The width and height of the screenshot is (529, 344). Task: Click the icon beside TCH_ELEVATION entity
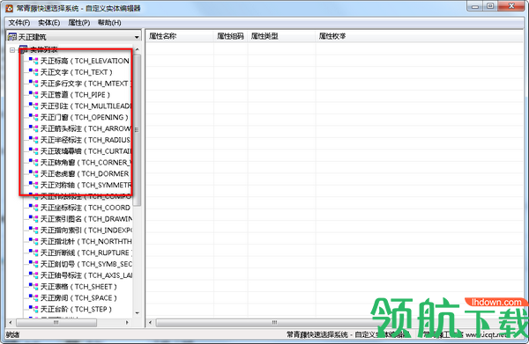click(34, 61)
